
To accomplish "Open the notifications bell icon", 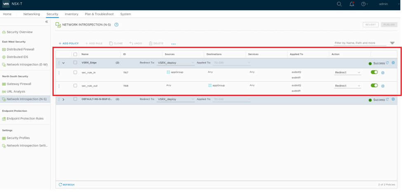I will pos(352,4).
